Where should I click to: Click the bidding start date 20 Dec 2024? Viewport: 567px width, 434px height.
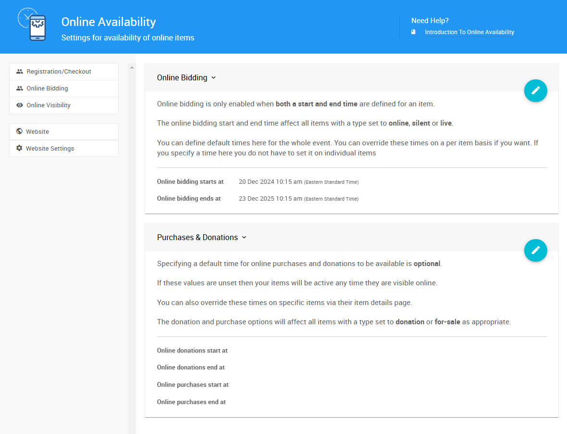tap(270, 182)
